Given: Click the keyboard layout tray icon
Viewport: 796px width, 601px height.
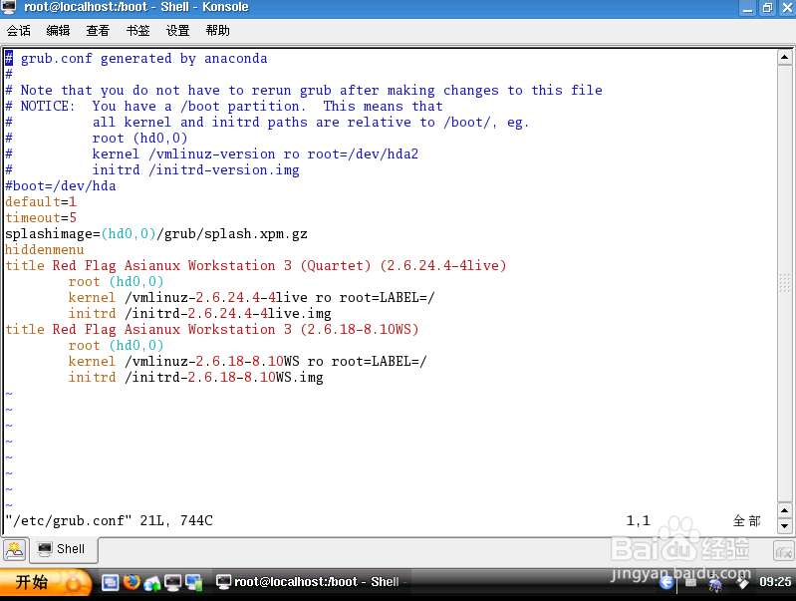Looking at the screenshot, I should (691, 582).
